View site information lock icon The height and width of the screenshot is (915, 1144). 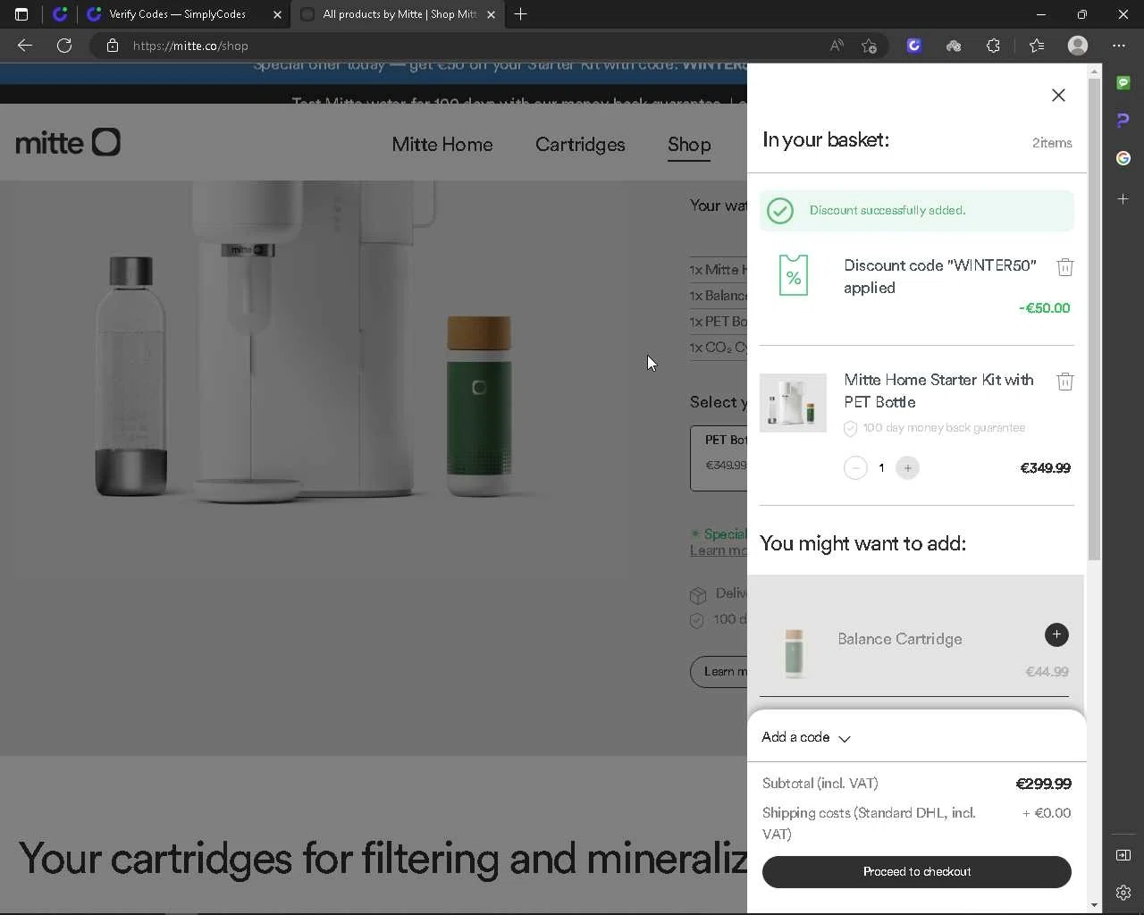113,46
